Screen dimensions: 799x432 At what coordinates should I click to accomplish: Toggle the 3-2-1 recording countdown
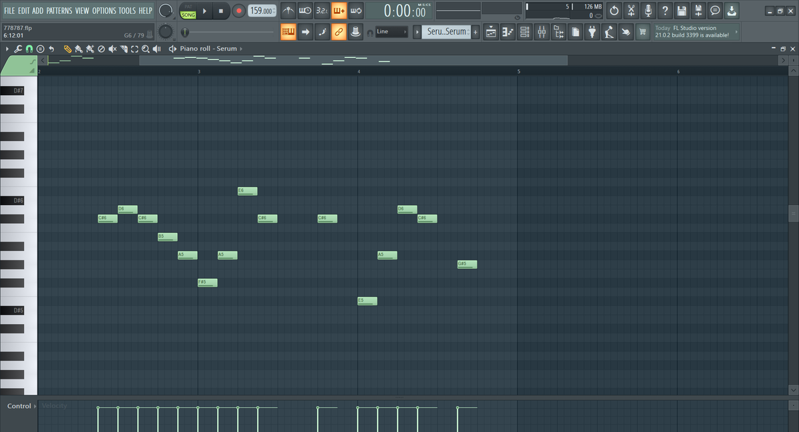(322, 11)
